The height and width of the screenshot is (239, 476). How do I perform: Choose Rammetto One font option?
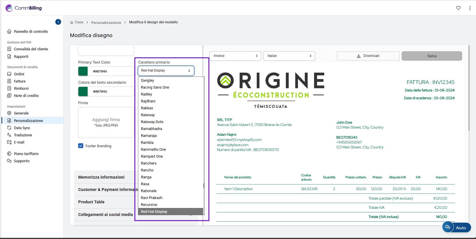[153, 150]
